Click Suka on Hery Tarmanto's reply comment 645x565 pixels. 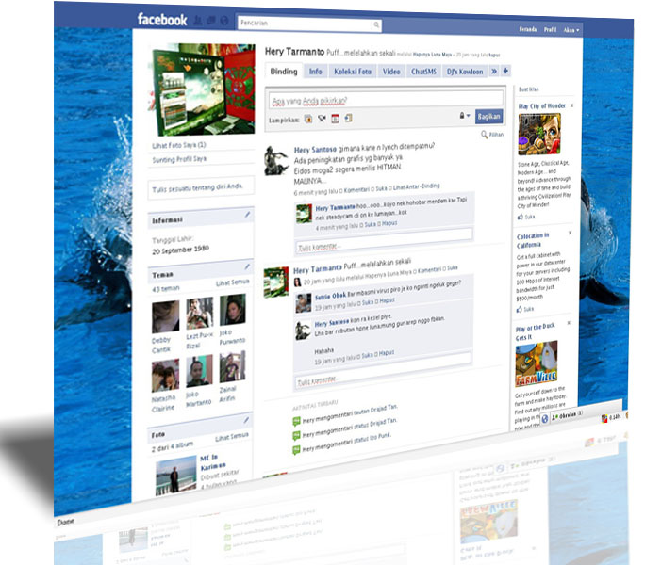click(x=371, y=224)
